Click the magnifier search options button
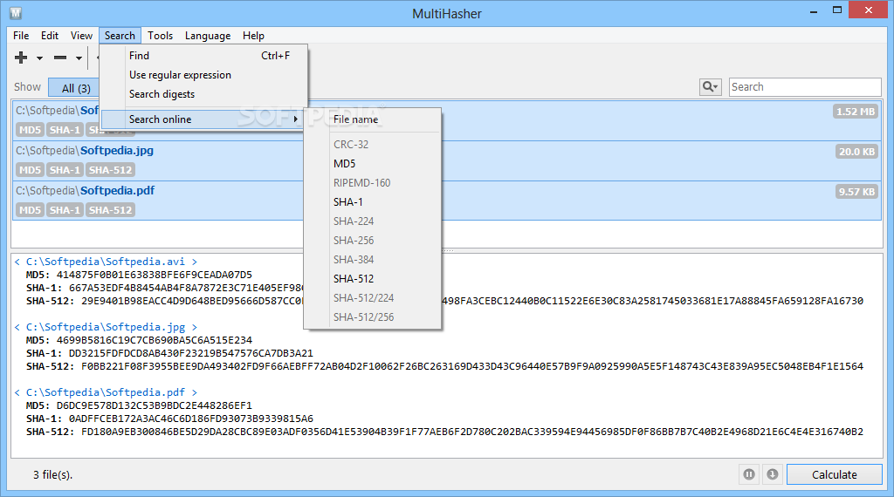894x497 pixels. coord(711,87)
